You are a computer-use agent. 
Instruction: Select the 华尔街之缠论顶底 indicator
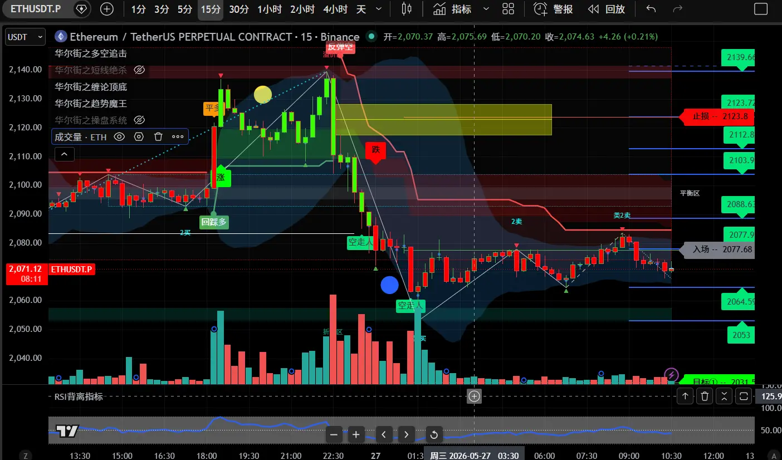click(91, 87)
